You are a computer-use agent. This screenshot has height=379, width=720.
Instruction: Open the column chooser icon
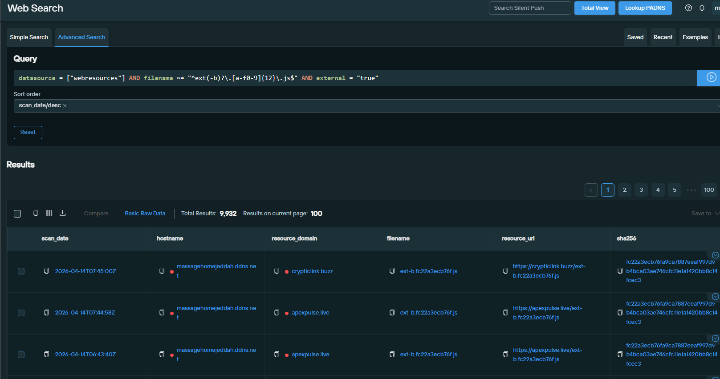[49, 213]
